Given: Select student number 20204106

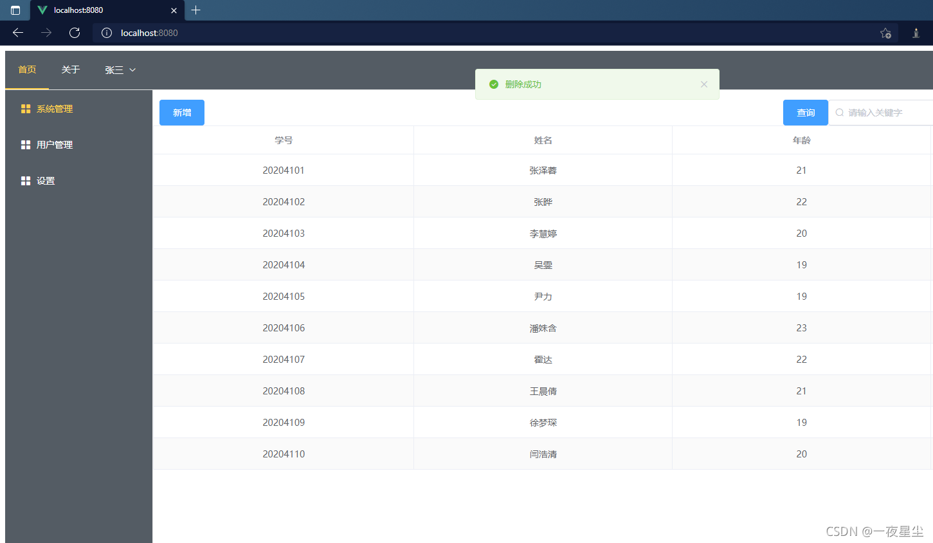Looking at the screenshot, I should (x=284, y=328).
